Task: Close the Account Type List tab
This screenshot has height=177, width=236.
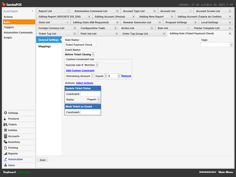Action: point(154,11)
